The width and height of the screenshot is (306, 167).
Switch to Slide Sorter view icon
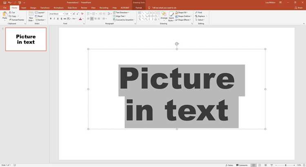click(x=259, y=165)
